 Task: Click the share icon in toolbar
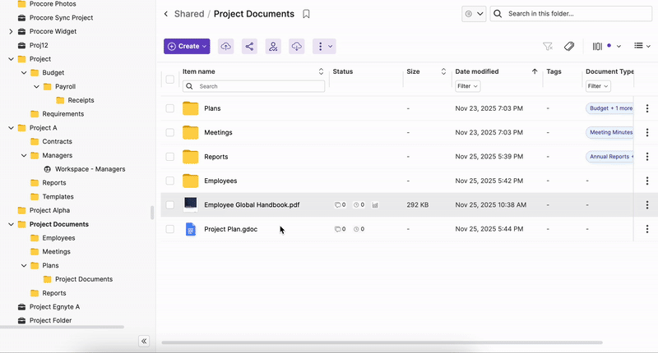coord(249,46)
